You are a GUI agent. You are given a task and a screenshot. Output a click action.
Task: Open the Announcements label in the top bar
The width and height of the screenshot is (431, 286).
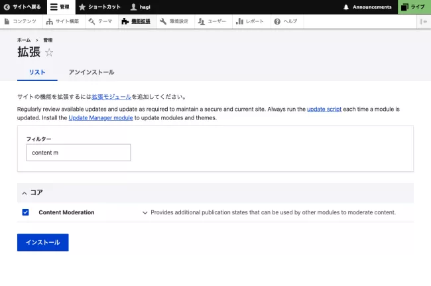(x=372, y=7)
